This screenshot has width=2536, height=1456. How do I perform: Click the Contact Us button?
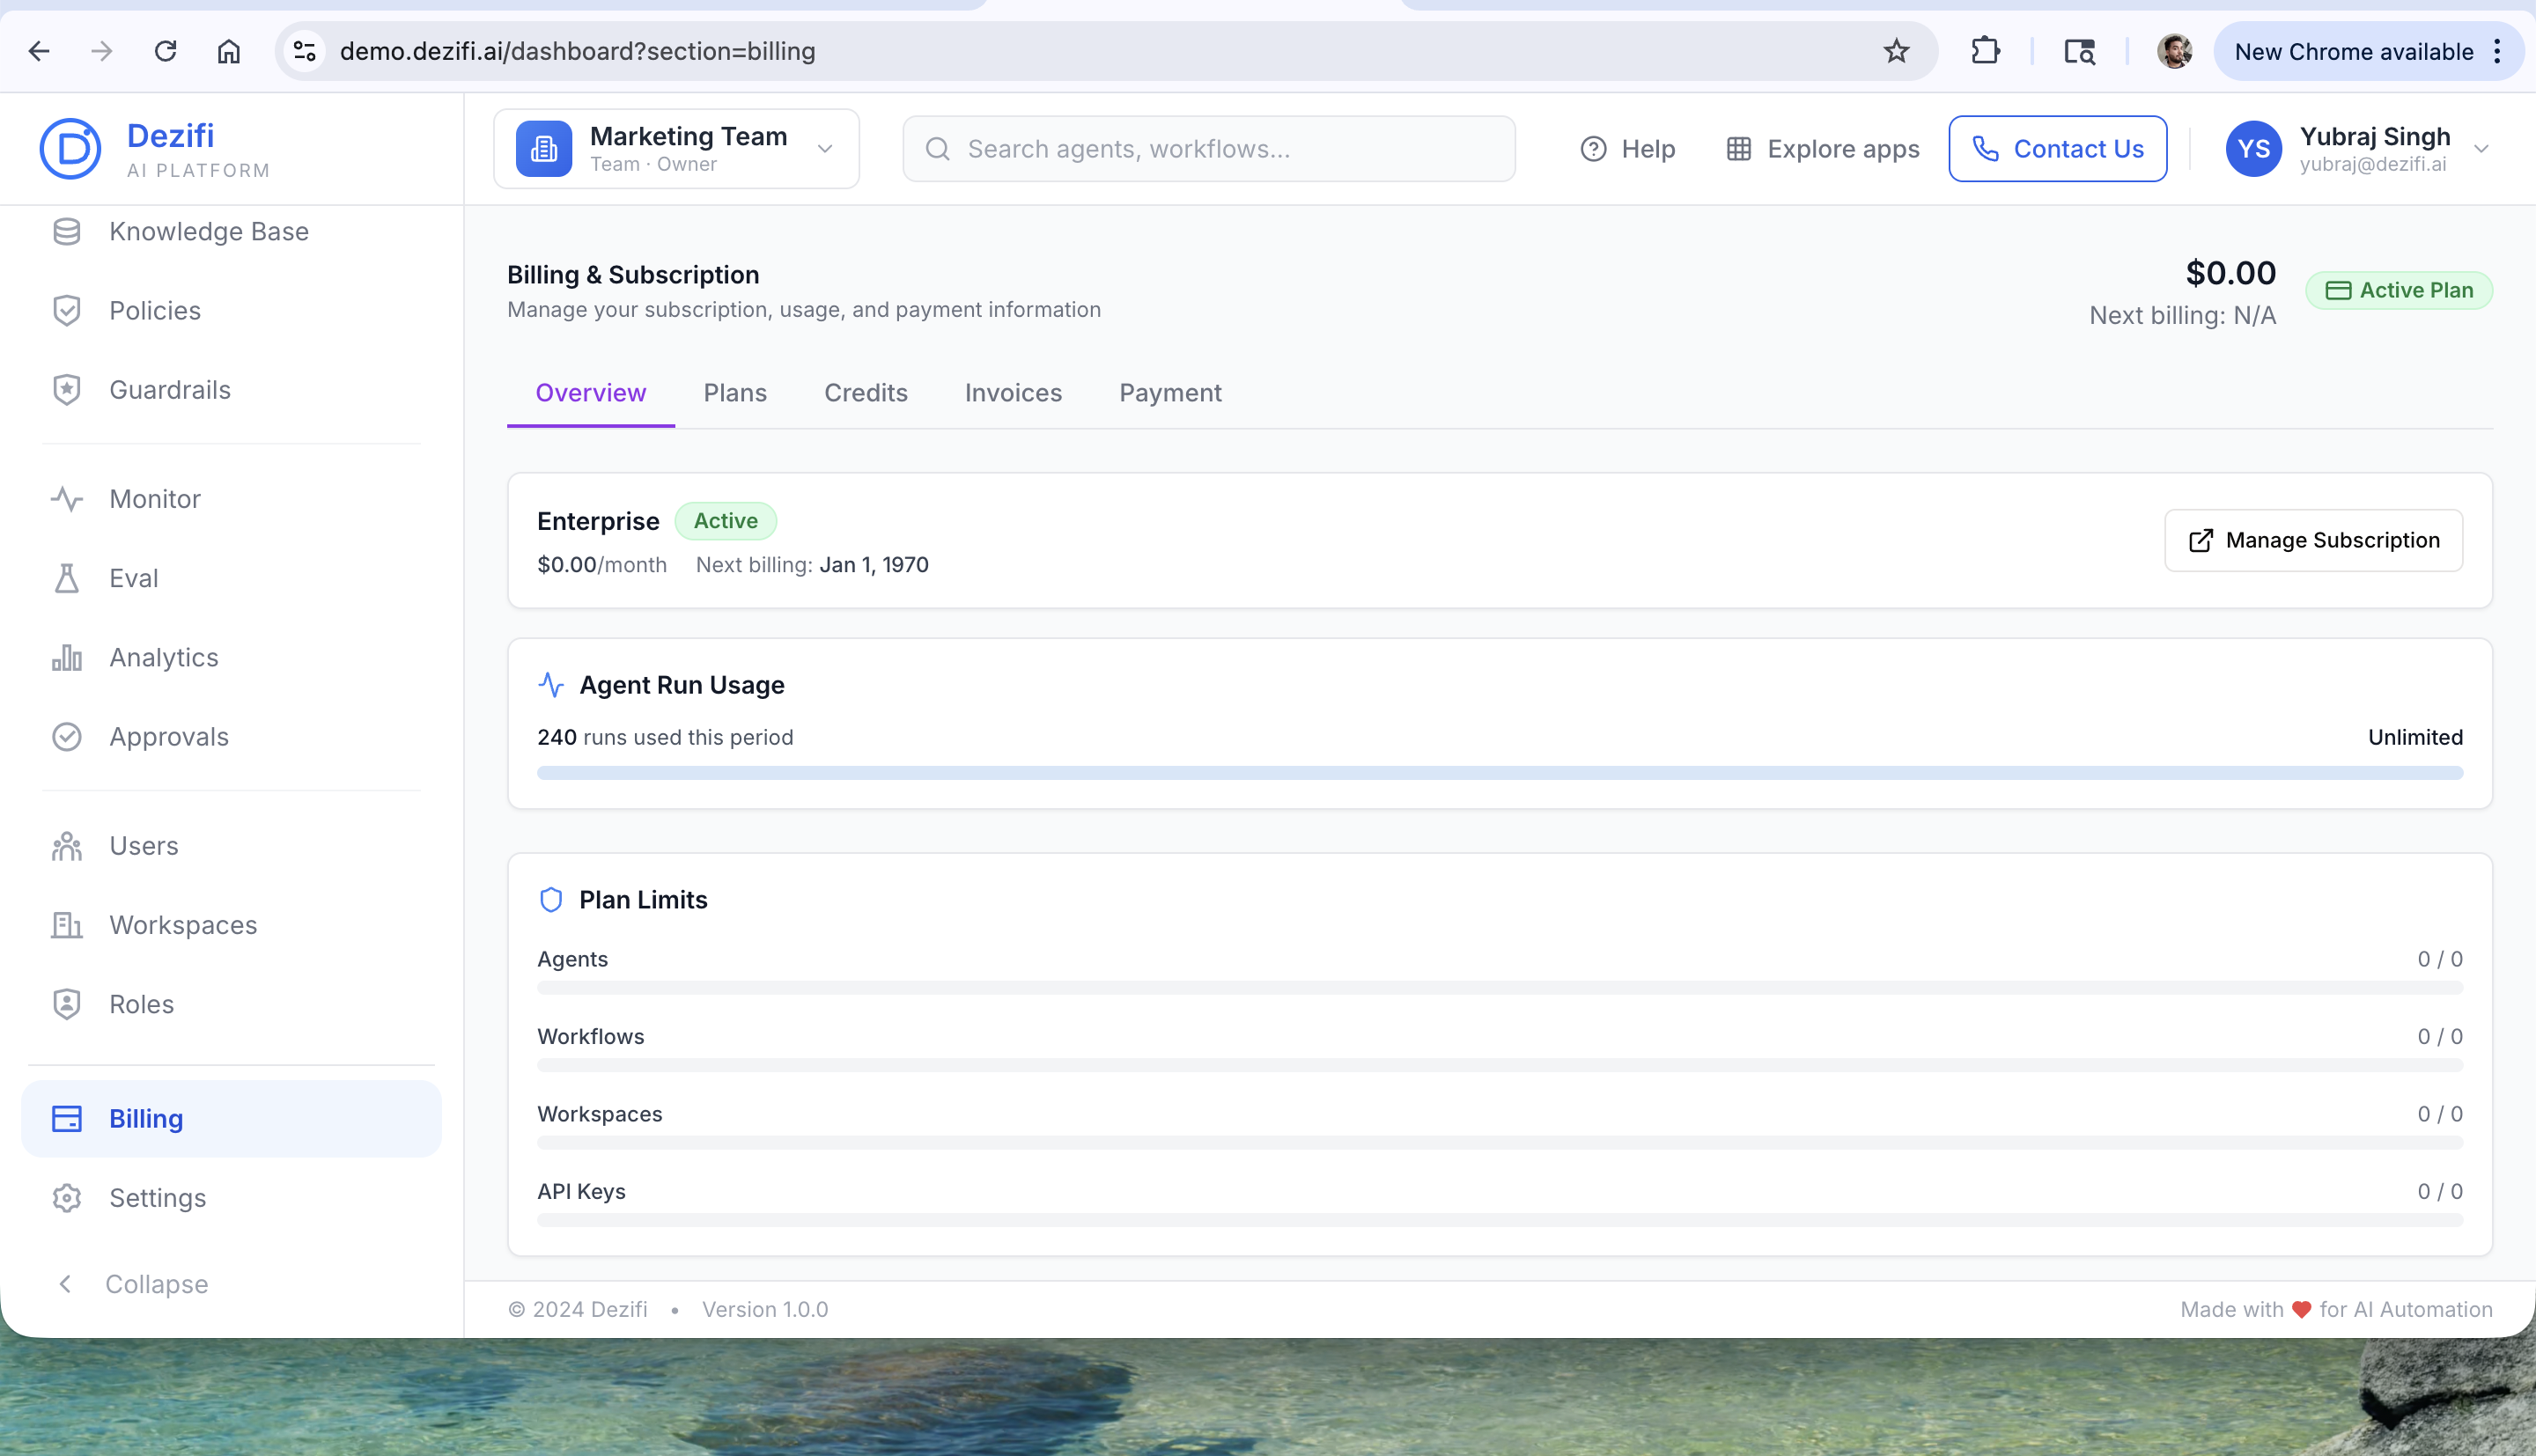[x=2058, y=149]
